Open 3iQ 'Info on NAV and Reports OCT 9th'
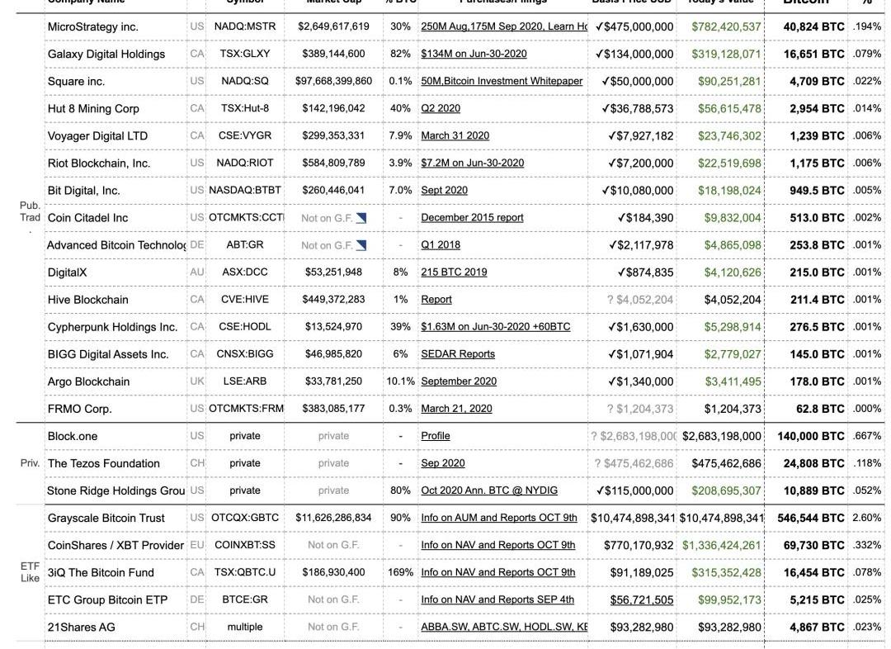 (497, 573)
